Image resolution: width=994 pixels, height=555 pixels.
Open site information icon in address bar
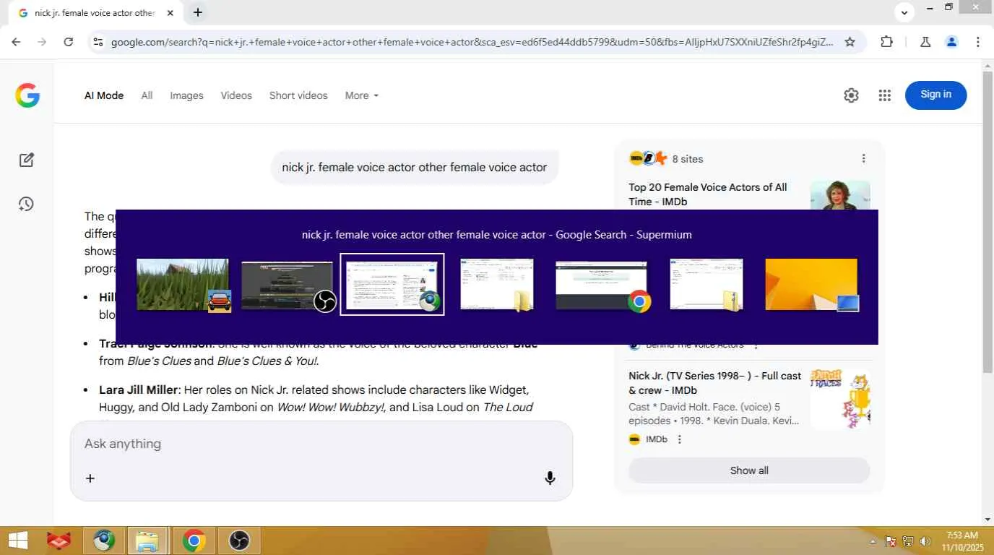point(98,42)
